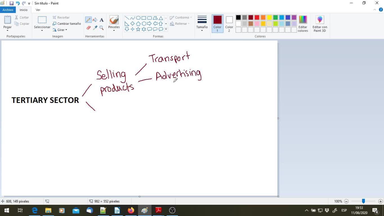Select the Pencil tool
This screenshot has height=216, width=384.
88,20
